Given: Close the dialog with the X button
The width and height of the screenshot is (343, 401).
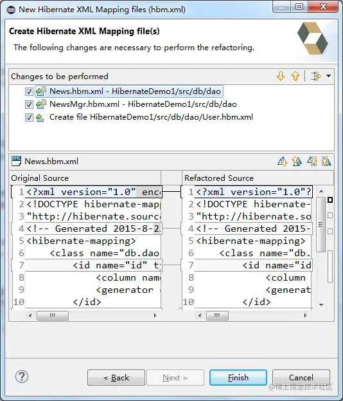Looking at the screenshot, I should pos(323,6).
